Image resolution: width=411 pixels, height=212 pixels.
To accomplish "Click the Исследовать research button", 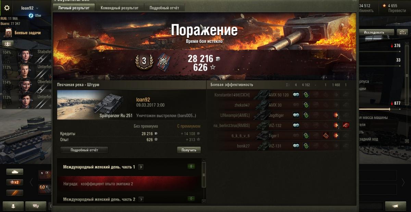I will [x=374, y=32].
